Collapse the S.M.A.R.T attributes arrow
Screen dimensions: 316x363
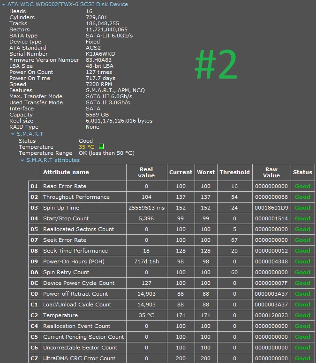point(23,160)
